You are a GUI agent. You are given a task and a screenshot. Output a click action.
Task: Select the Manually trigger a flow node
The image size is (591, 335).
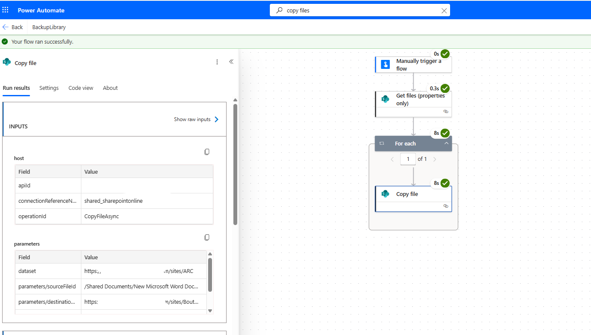click(413, 65)
